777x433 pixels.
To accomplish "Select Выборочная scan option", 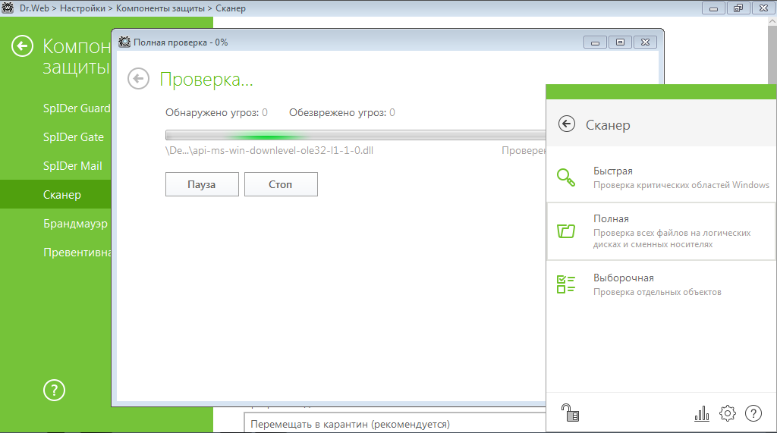I will point(661,284).
